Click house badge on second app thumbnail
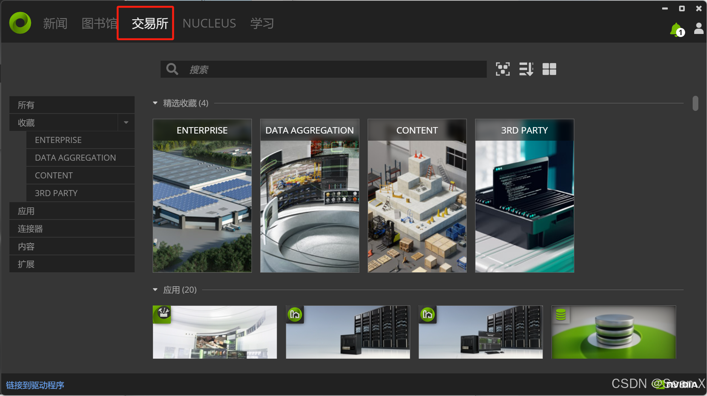This screenshot has height=396, width=707. tap(295, 314)
